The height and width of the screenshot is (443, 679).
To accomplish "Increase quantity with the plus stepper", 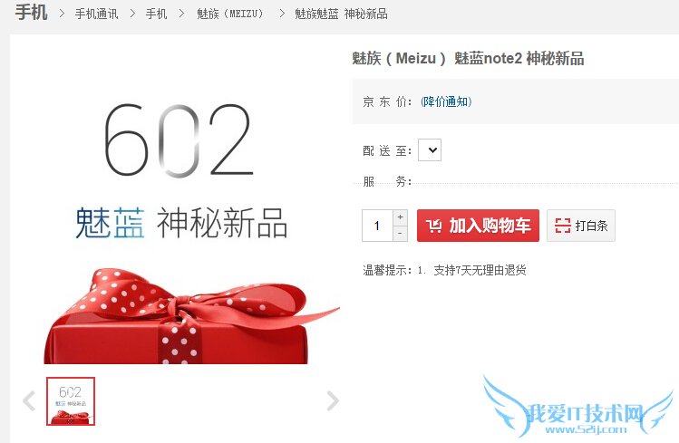I will point(400,217).
